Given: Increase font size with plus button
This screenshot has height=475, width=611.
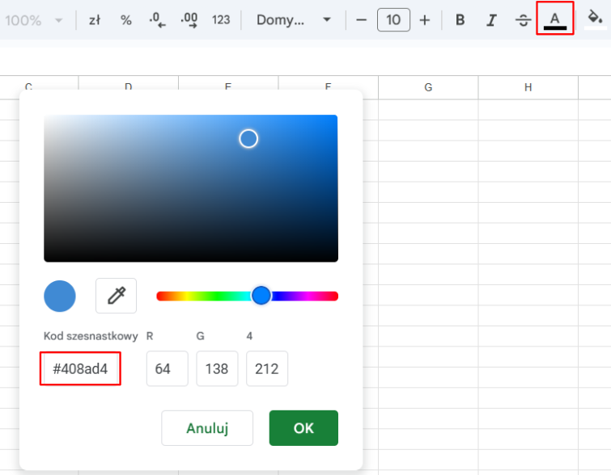Looking at the screenshot, I should click(x=425, y=20).
